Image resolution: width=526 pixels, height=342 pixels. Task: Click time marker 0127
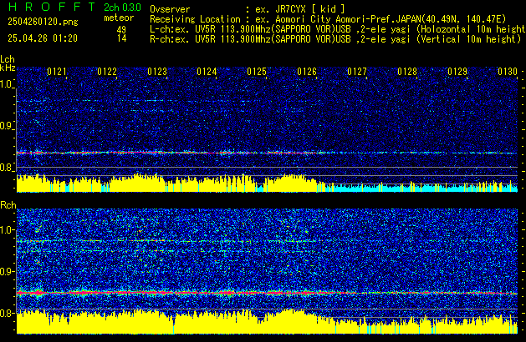tap(357, 72)
